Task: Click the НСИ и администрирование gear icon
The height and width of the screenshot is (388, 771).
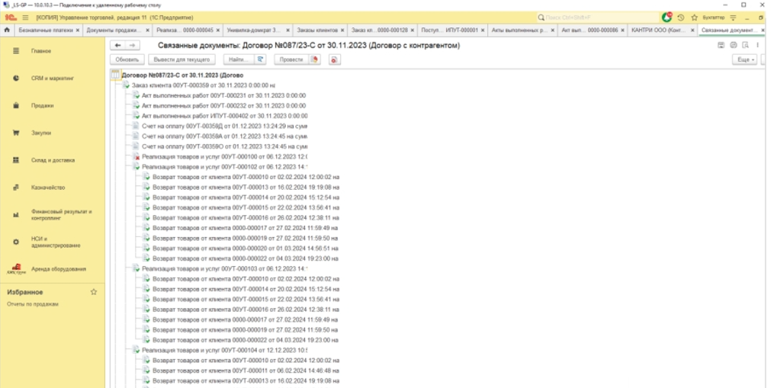Action: click(15, 242)
